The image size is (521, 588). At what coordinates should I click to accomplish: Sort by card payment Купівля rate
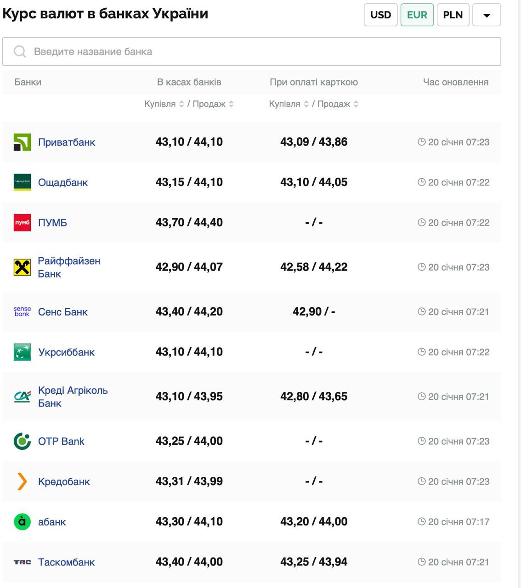click(306, 104)
